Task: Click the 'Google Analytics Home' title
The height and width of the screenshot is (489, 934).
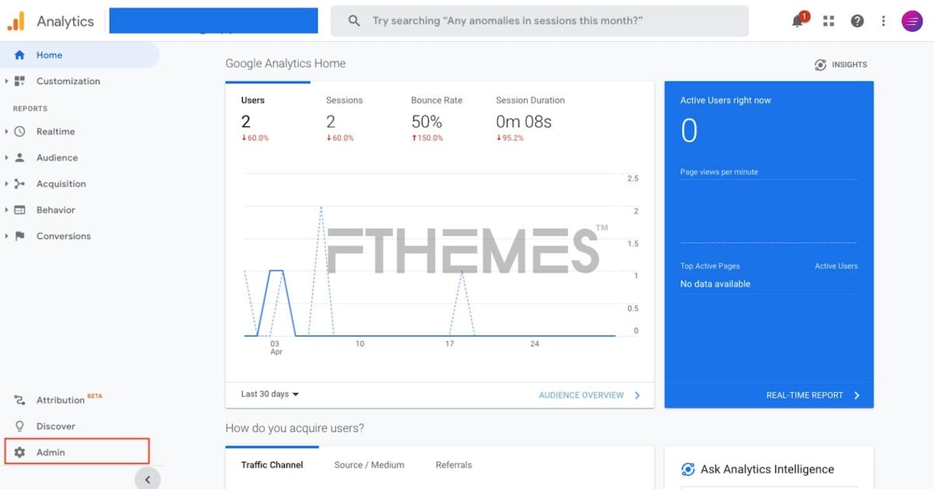Action: [x=286, y=64]
